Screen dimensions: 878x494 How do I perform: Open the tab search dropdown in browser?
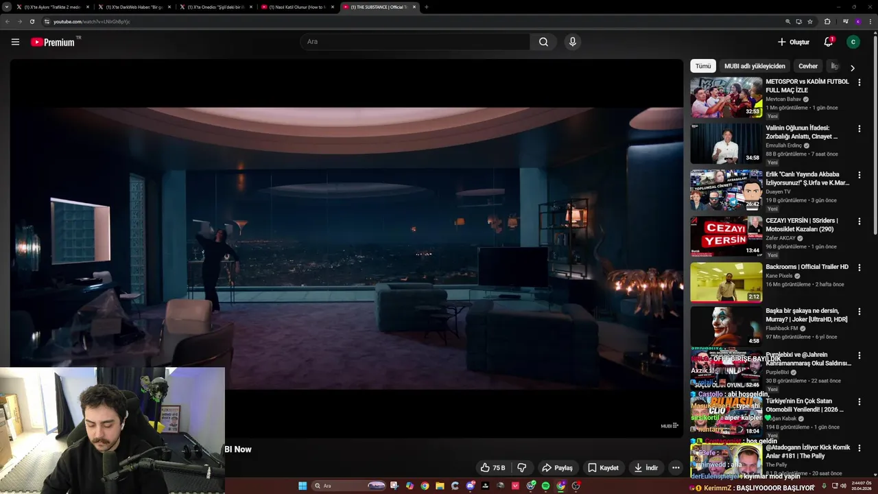(7, 7)
